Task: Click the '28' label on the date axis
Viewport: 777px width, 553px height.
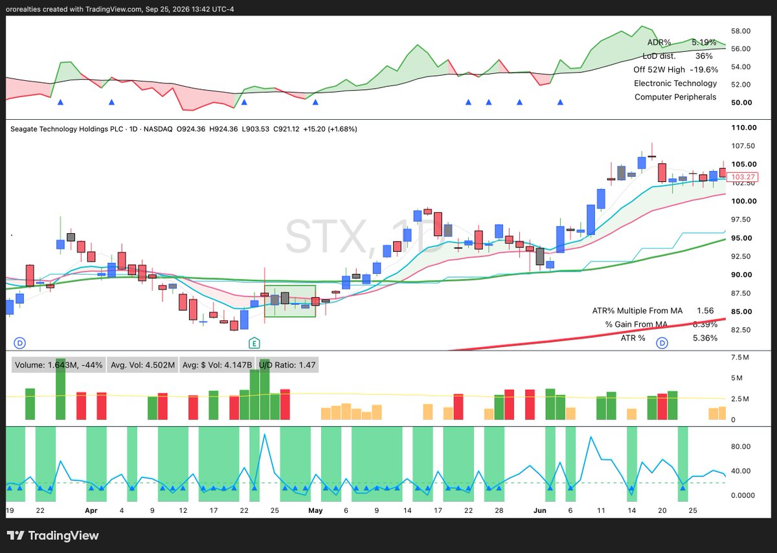Action: click(499, 511)
